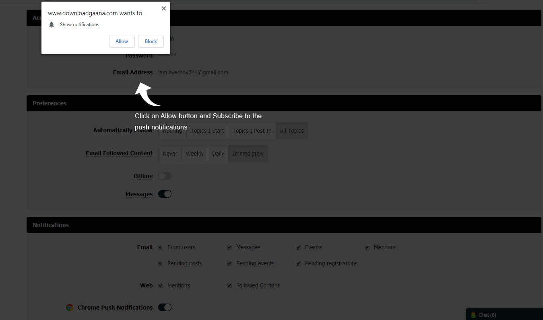Choose All Topics auto-follow option

pos(292,131)
